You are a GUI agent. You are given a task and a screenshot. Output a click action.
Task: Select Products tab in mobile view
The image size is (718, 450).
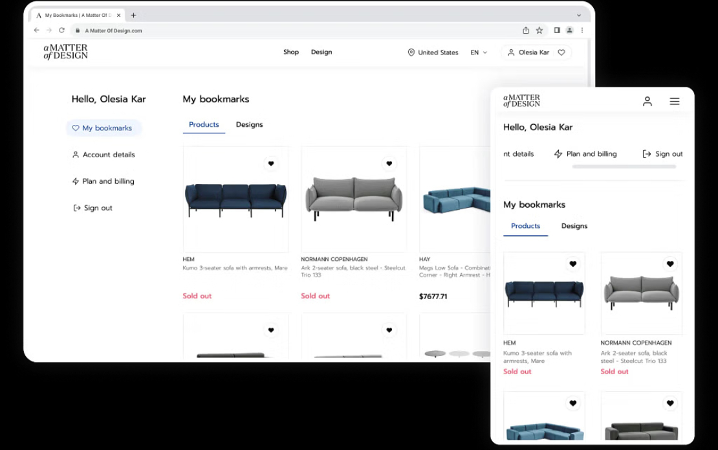[x=526, y=226]
